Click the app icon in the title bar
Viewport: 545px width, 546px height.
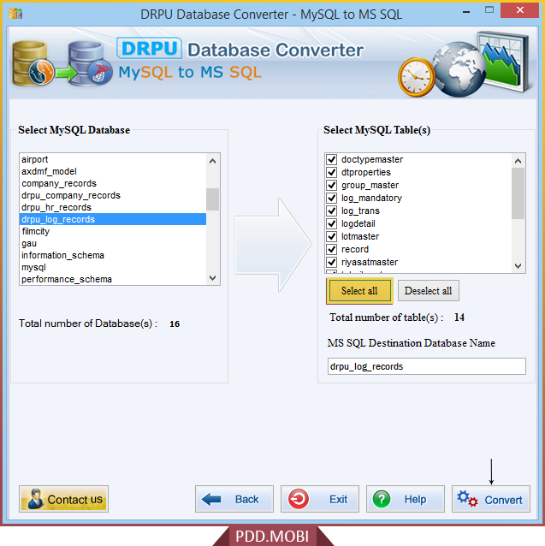tap(15, 14)
